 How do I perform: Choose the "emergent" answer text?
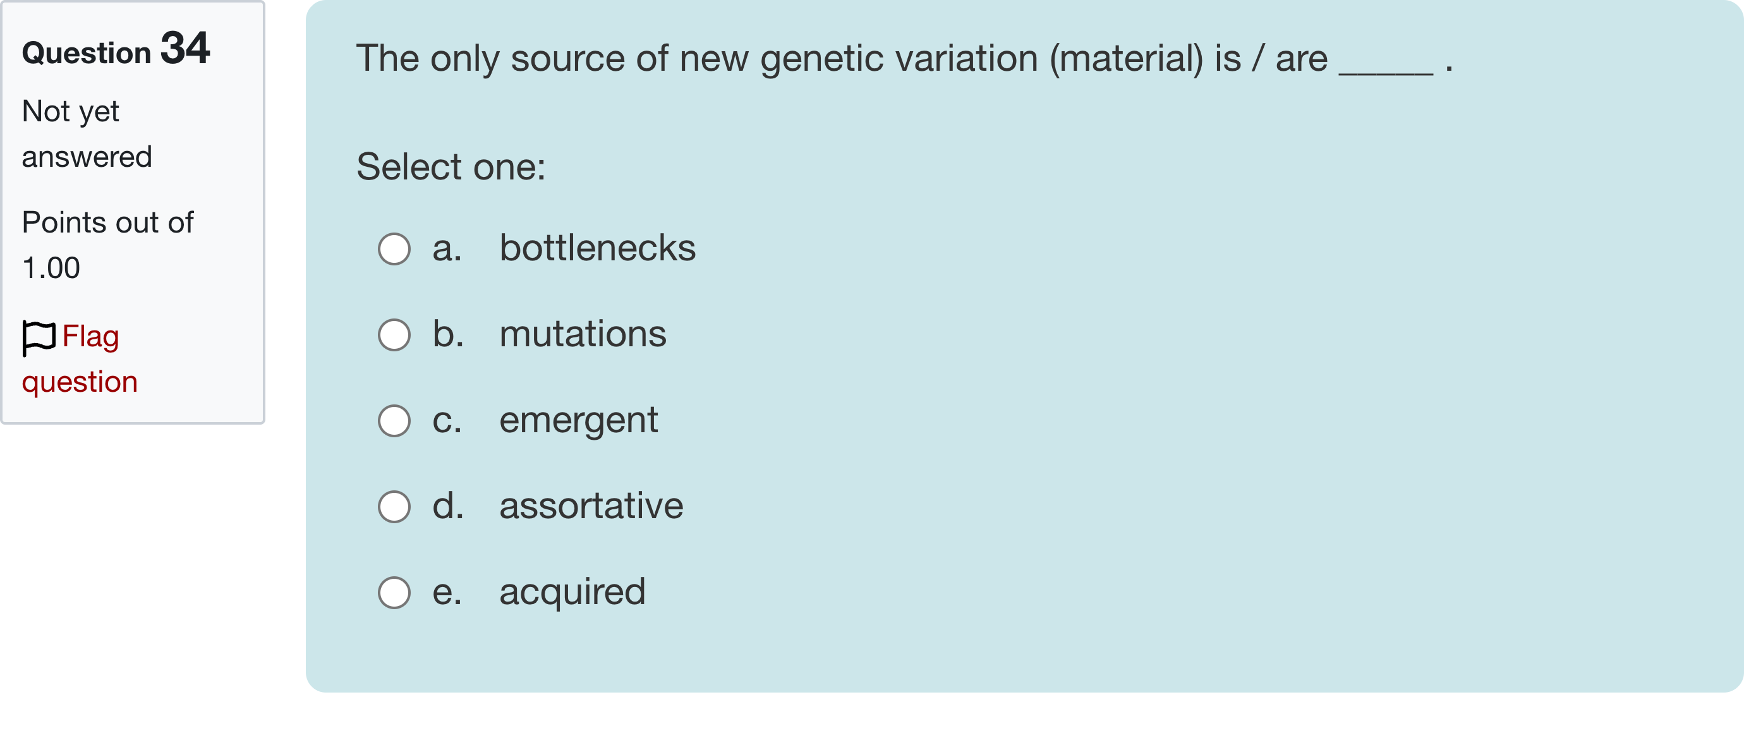pos(578,420)
